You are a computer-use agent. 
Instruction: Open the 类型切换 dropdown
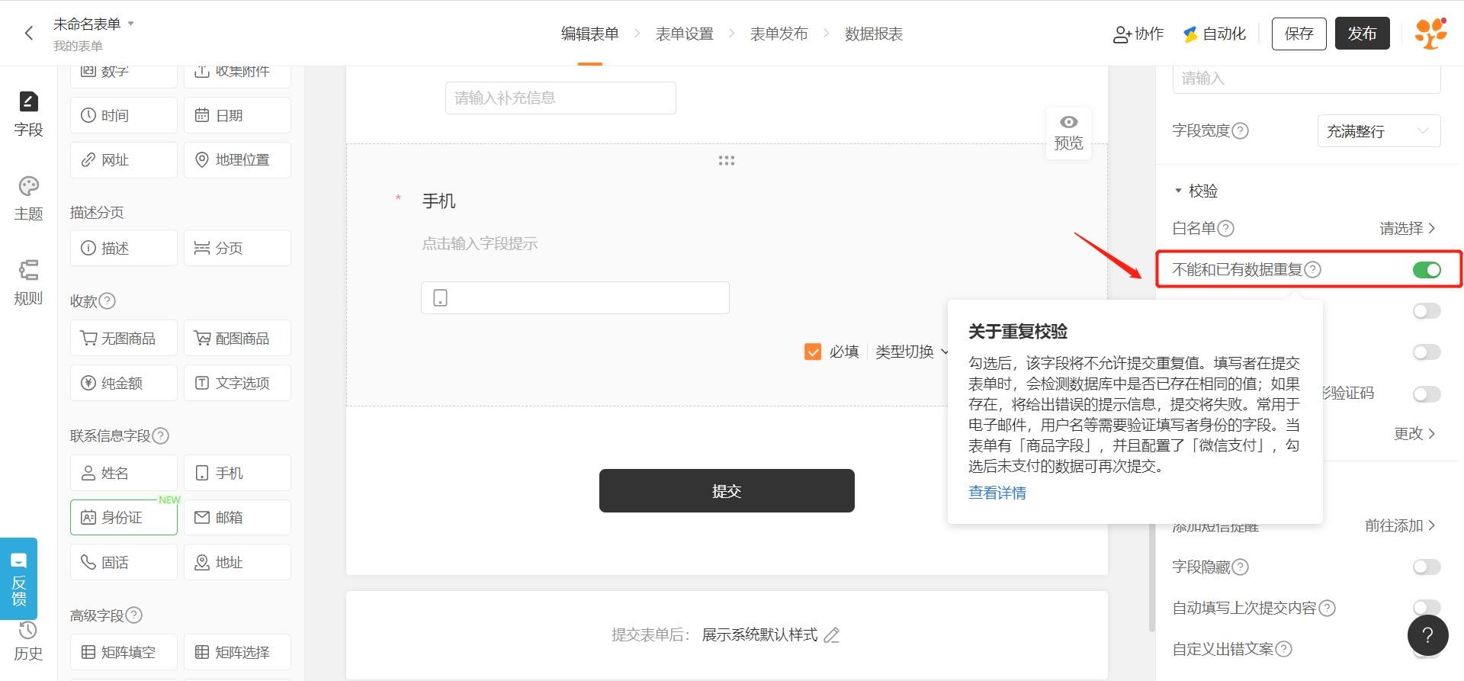tap(912, 352)
